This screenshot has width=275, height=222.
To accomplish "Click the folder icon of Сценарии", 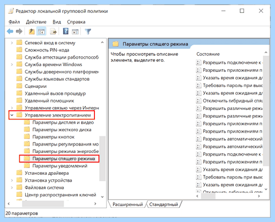I will point(19,86).
